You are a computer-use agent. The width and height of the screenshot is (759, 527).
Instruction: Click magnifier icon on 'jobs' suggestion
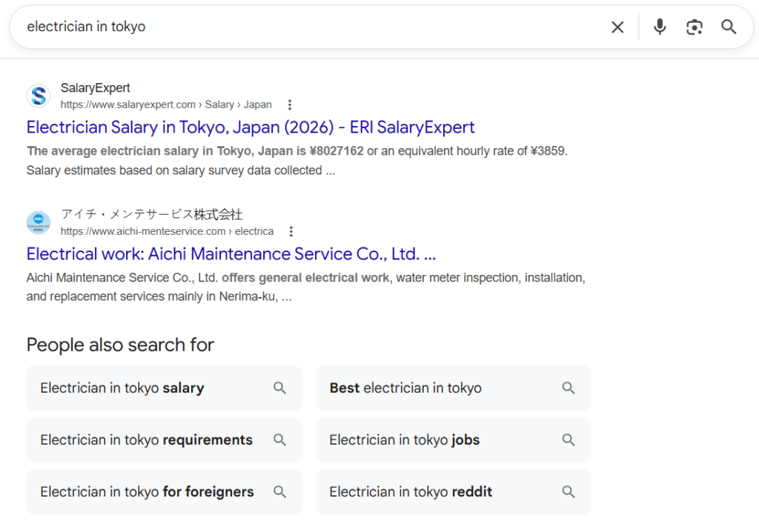pos(569,440)
